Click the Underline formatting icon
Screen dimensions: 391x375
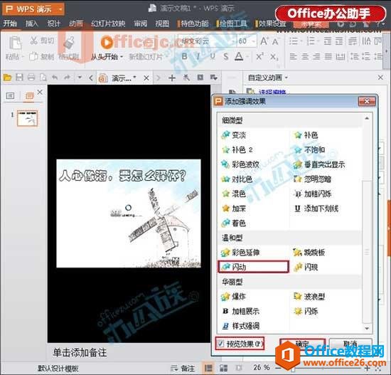(213, 56)
